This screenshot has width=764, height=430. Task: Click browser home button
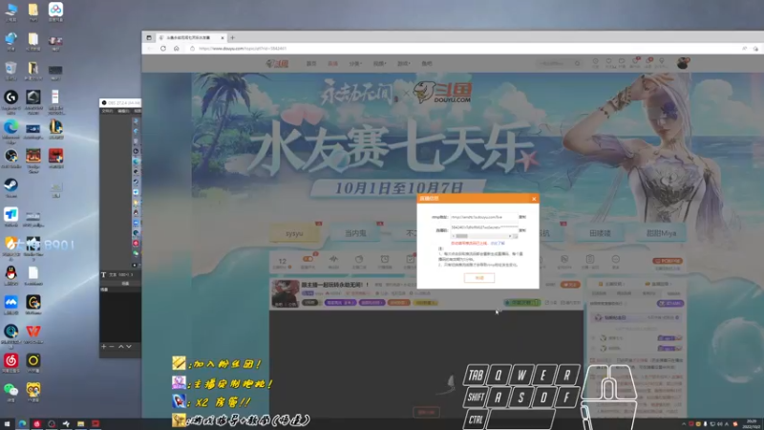177,49
